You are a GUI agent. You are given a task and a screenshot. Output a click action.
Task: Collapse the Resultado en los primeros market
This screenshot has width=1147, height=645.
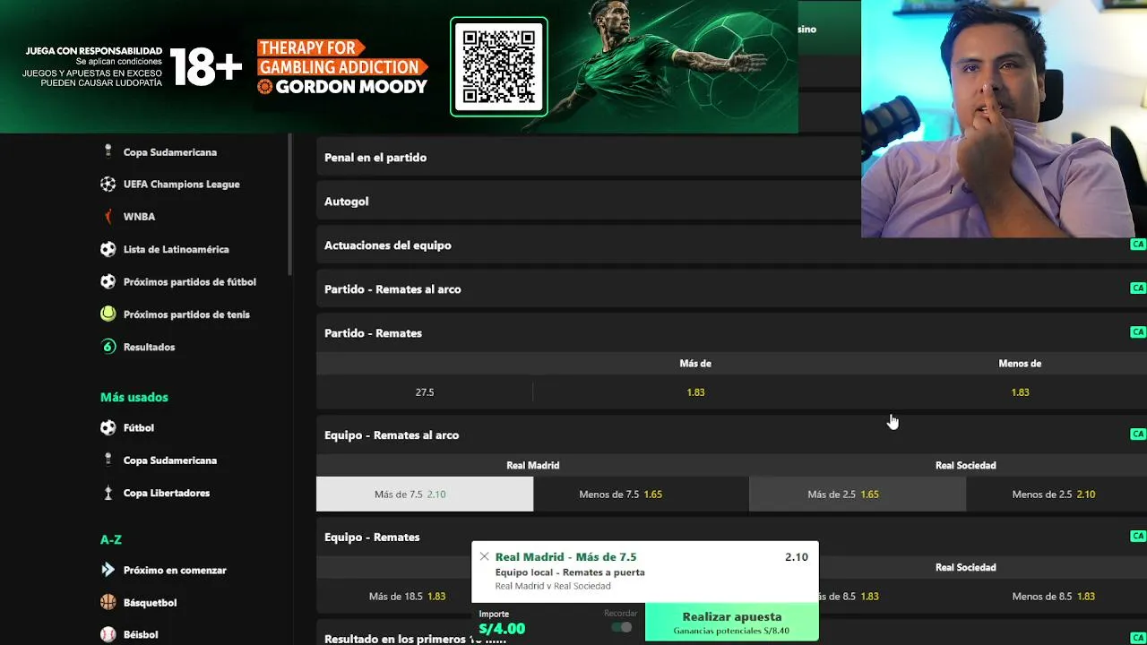point(394,639)
